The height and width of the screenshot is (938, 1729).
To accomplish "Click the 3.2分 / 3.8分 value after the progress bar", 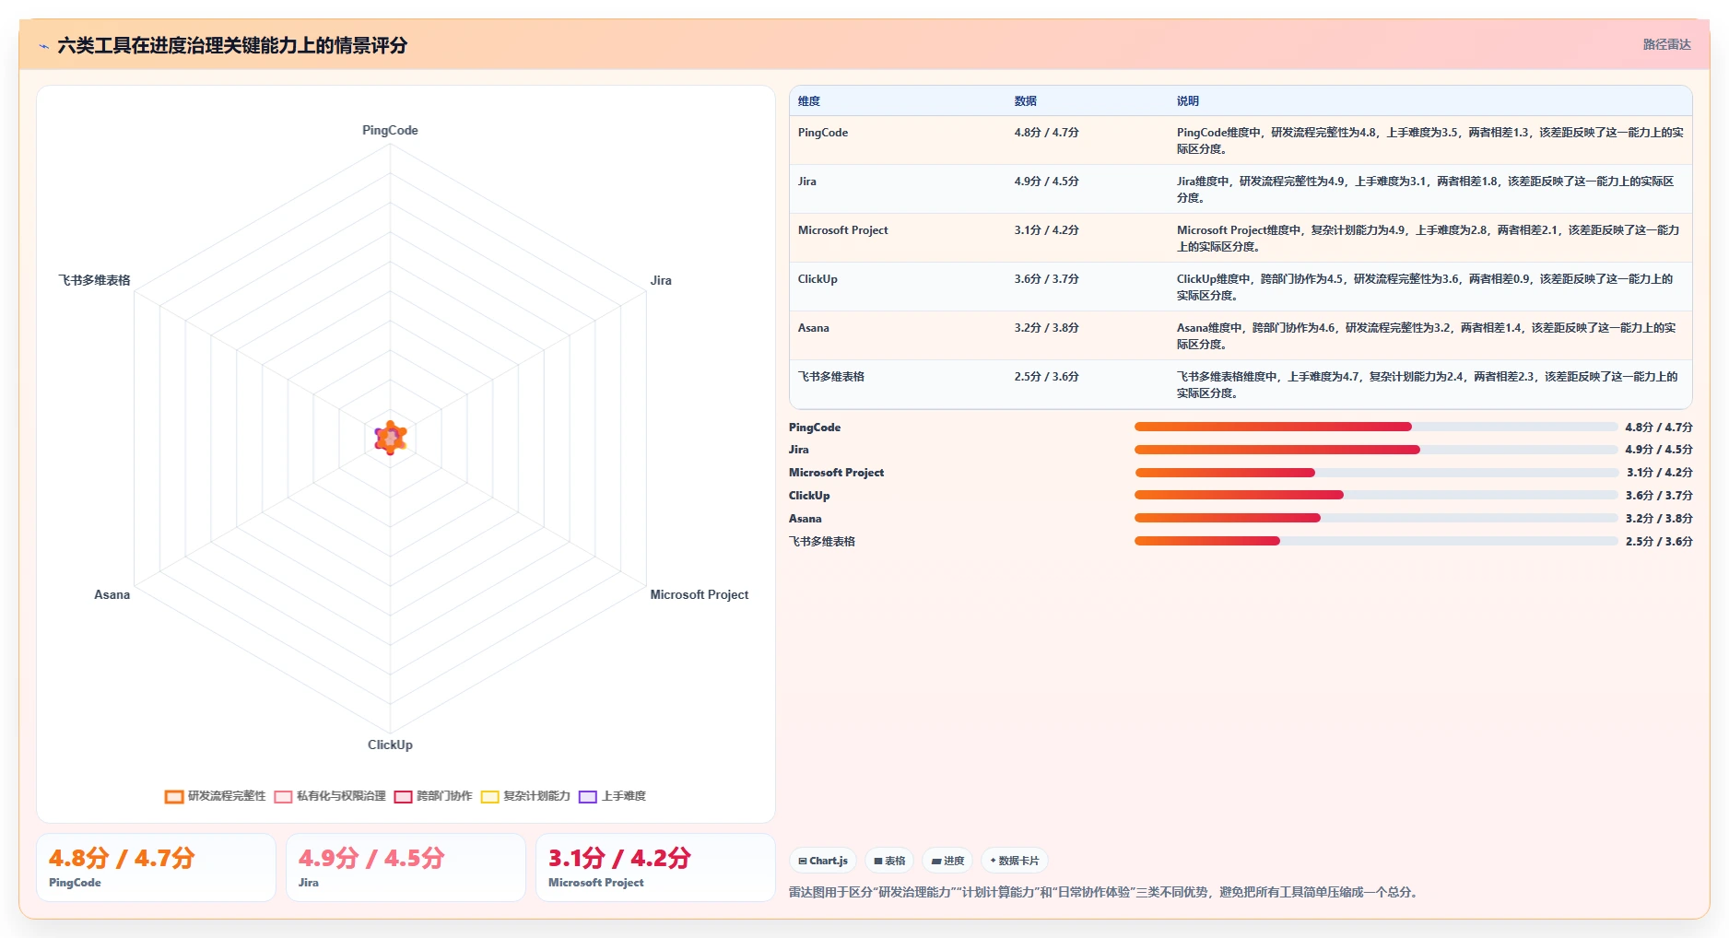I will (x=1659, y=519).
